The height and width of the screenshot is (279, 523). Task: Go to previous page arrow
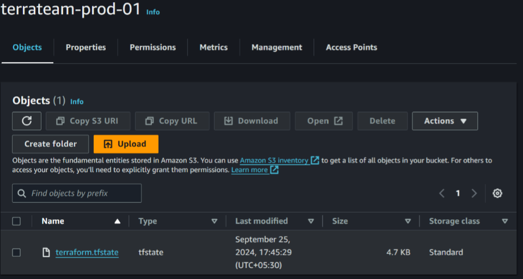coord(442,193)
